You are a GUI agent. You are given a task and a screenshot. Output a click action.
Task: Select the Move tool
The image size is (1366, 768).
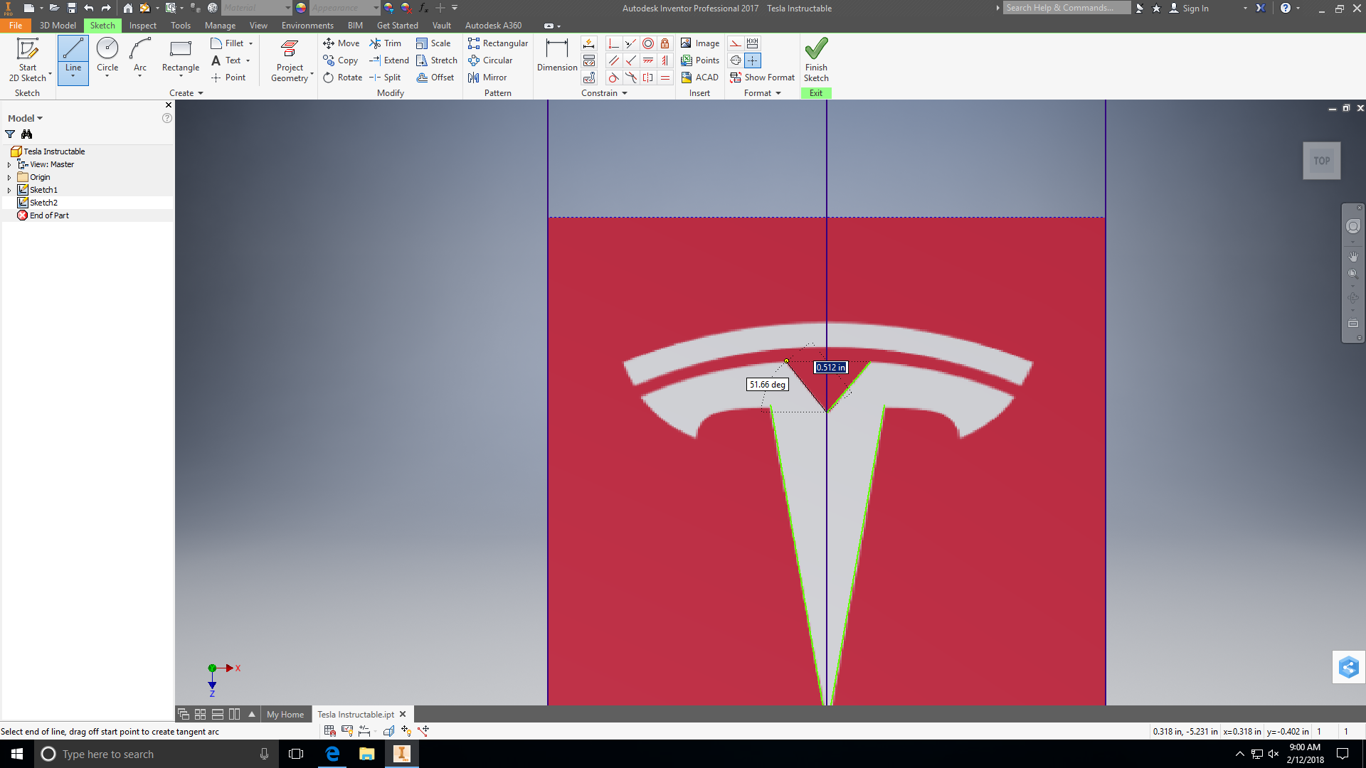coord(341,43)
